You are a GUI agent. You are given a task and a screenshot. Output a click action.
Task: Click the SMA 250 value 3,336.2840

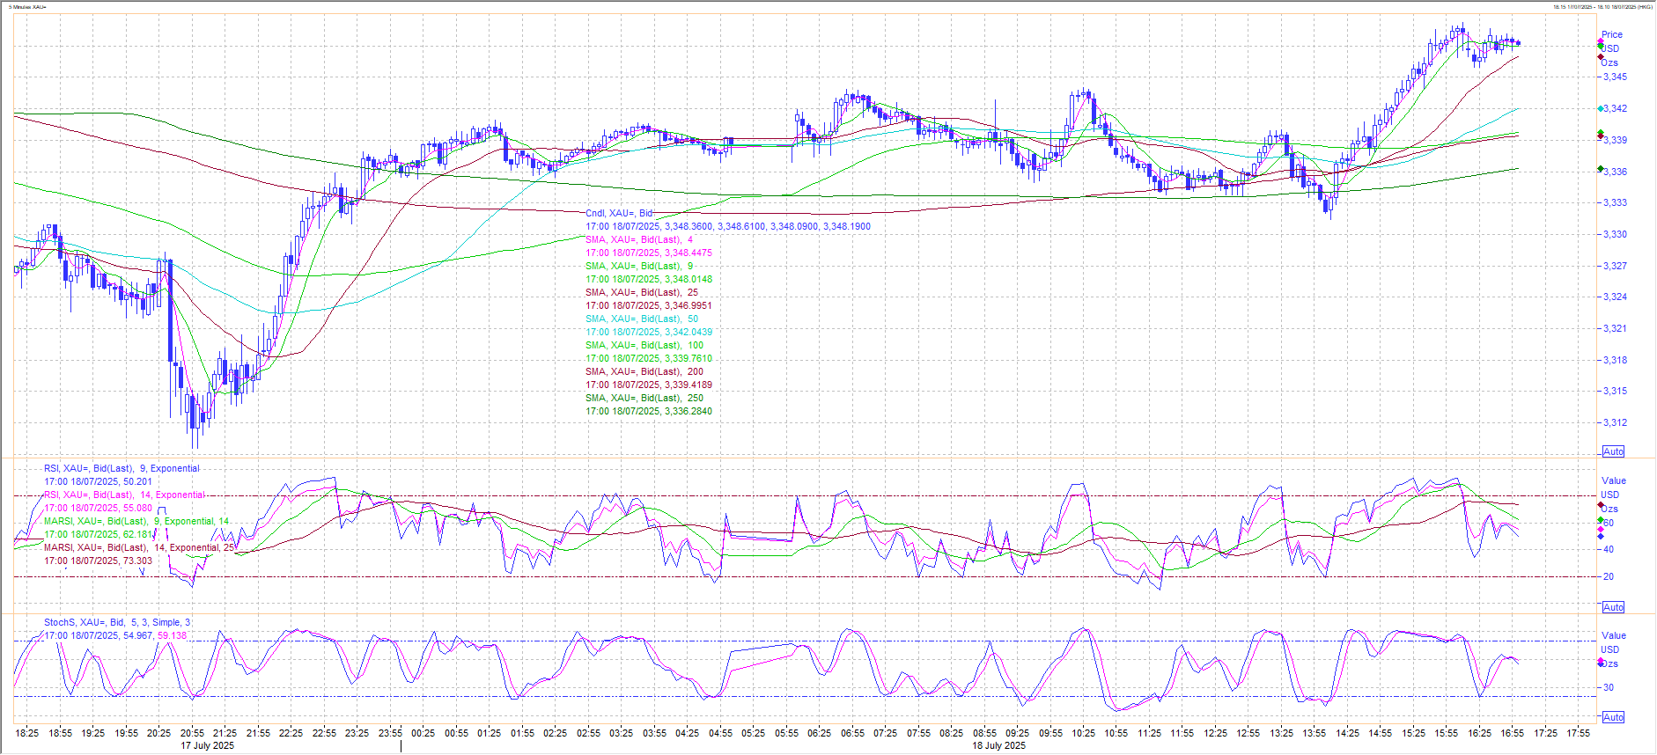click(x=649, y=411)
